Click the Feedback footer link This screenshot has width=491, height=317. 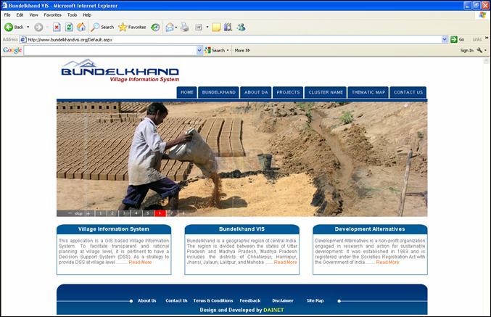[250, 300]
